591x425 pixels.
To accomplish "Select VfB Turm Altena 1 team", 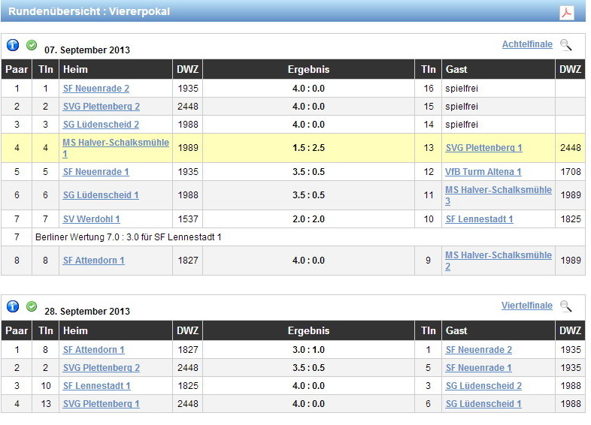I will pos(483,172).
